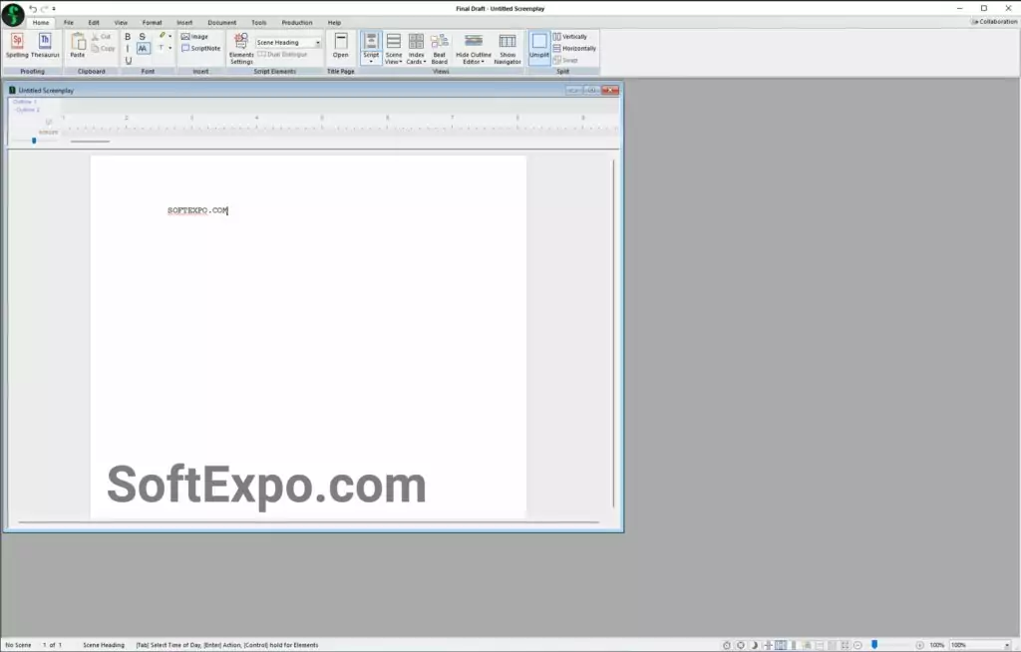The image size is (1021, 652).
Task: Toggle strikethrough formatting
Action: [x=143, y=37]
